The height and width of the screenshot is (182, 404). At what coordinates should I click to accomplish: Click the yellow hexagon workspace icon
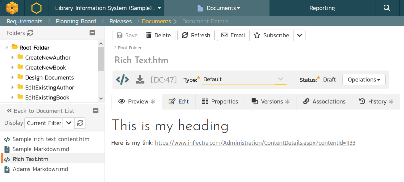point(36,8)
